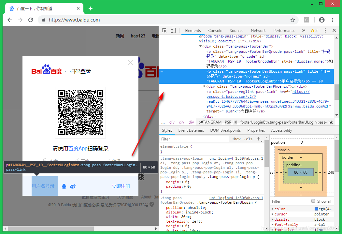Add new style rule plus icon
This screenshot has height=234, width=342.
pos(259,139)
